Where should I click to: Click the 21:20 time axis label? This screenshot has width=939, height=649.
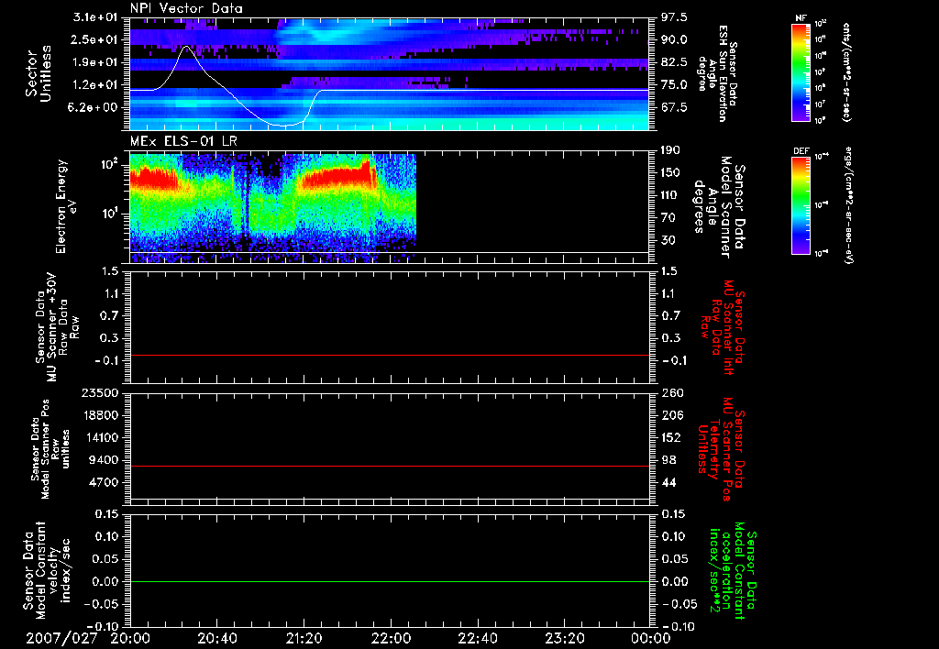304,637
